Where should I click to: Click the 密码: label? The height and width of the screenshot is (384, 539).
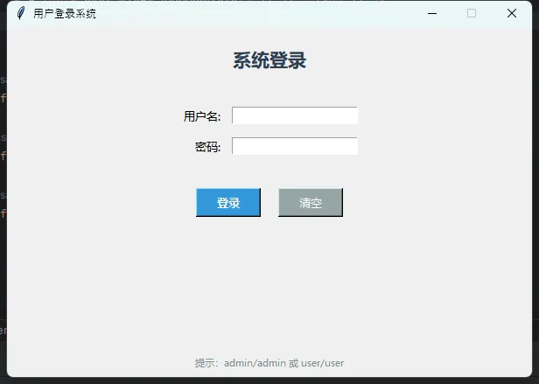coord(207,147)
